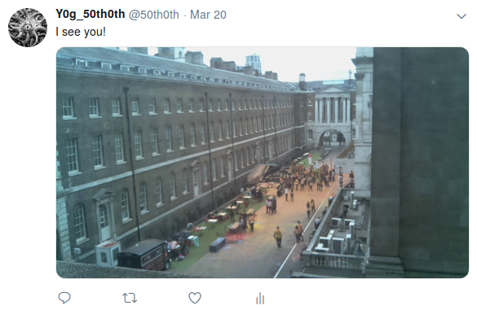Expand the tweet options chevron menu
Image resolution: width=477 pixels, height=310 pixels.
point(462,16)
